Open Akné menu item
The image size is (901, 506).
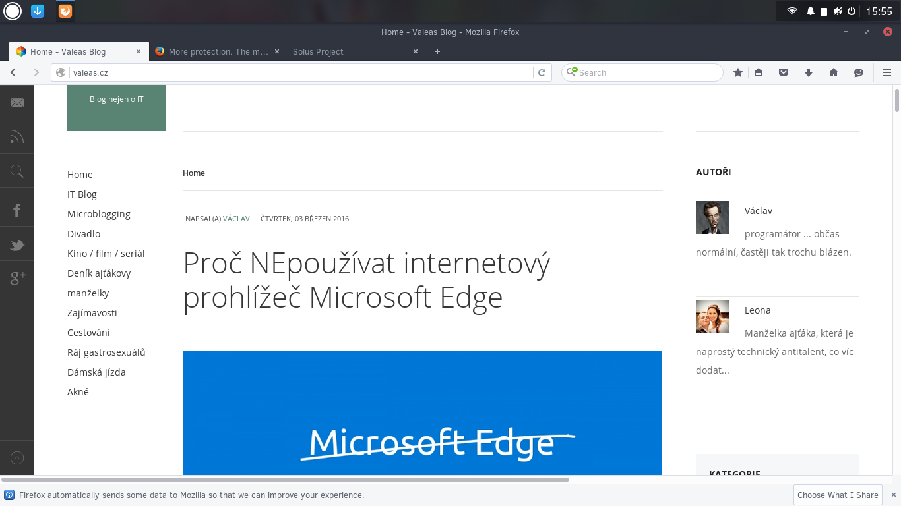pos(78,392)
